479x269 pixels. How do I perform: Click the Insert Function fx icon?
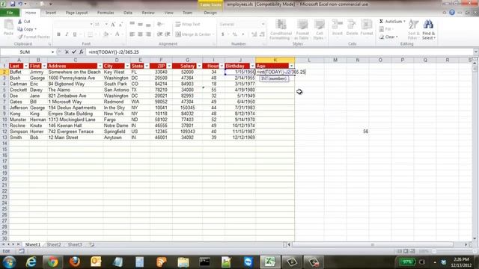(82, 52)
